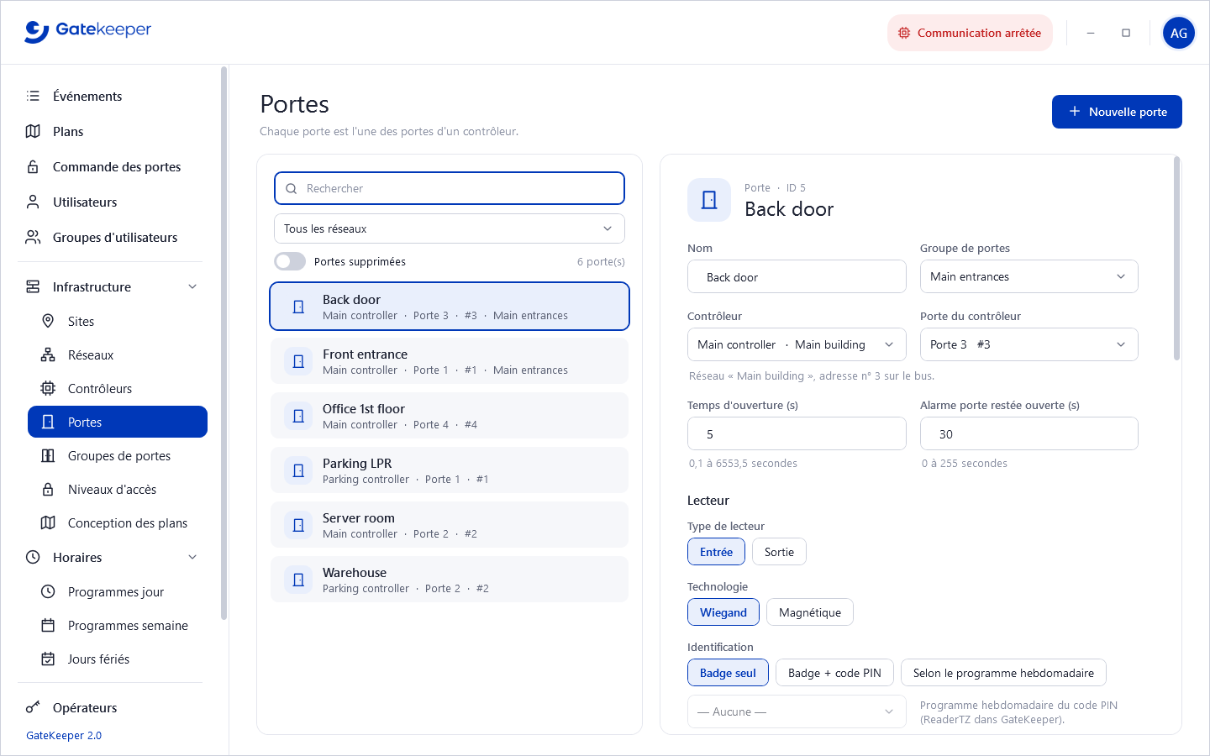Screen dimensions: 1210x756
Task: Click the GateKeeper 2.0 version link
Action: [64, 735]
